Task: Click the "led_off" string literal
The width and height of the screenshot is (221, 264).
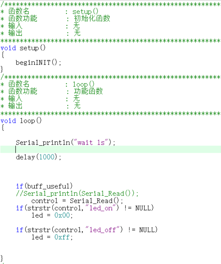Action: (104, 230)
